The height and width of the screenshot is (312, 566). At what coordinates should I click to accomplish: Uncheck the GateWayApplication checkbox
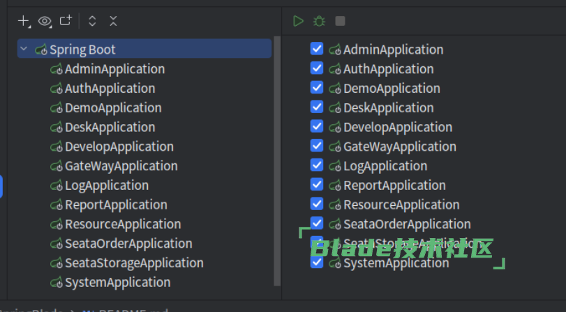pos(317,145)
